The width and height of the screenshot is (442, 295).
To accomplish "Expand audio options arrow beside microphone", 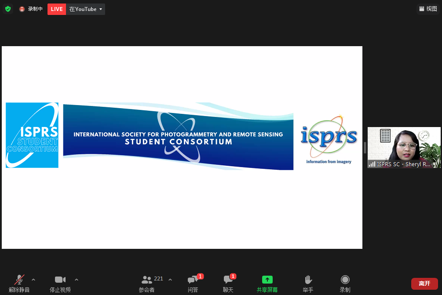I will click(33, 280).
